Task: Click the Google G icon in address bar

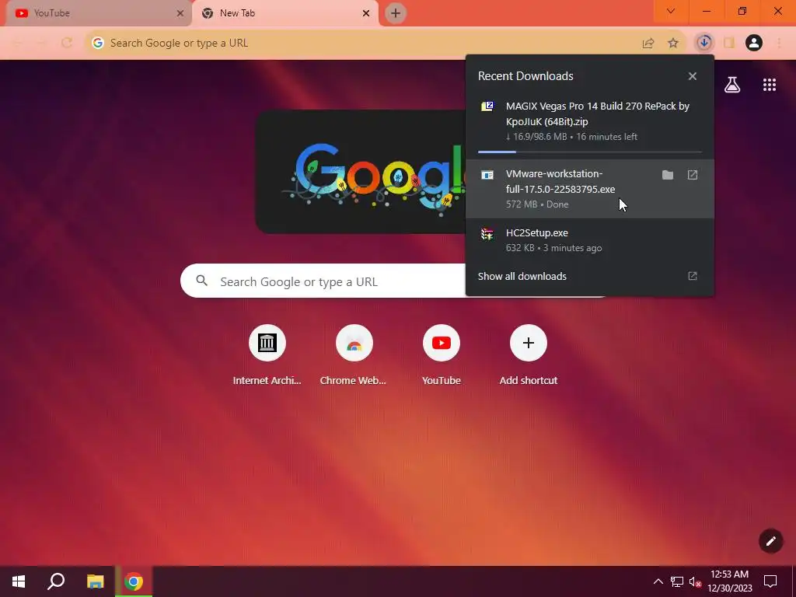Action: coord(98,44)
